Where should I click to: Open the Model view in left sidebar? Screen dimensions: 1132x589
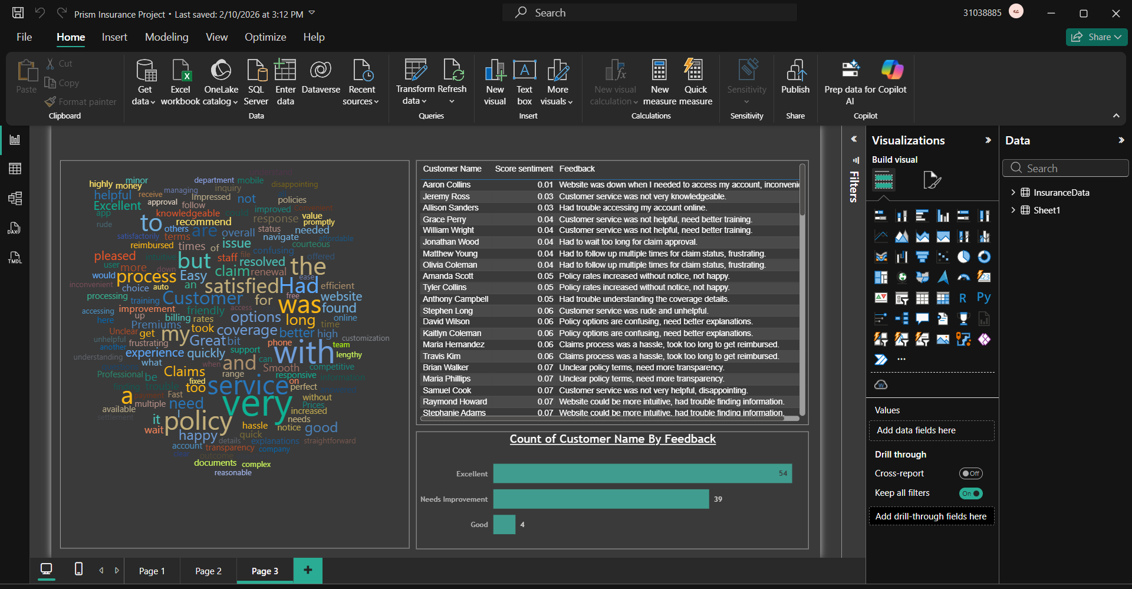click(x=15, y=199)
